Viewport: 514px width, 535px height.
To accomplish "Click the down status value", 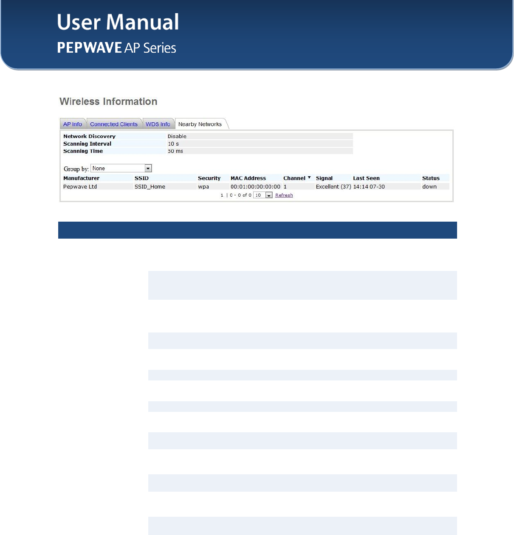I will (429, 187).
